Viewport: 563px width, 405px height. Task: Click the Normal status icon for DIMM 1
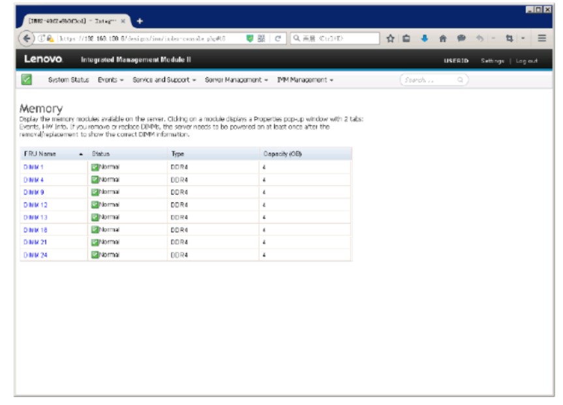tap(95, 167)
